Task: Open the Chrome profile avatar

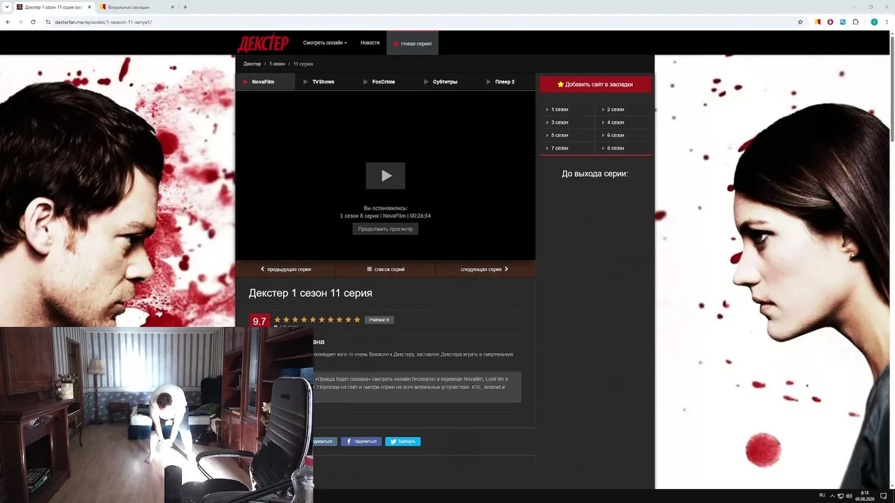Action: [874, 22]
